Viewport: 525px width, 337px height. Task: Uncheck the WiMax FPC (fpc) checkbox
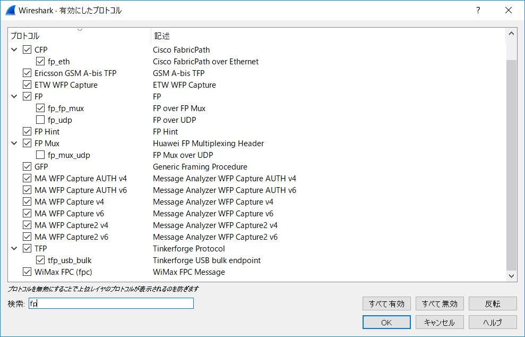point(27,272)
